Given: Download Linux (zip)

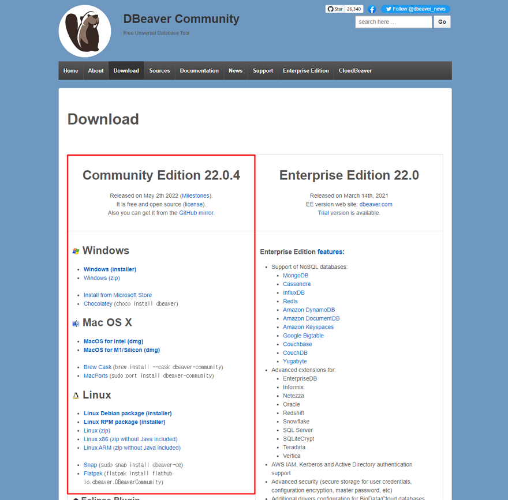Looking at the screenshot, I should click(97, 431).
